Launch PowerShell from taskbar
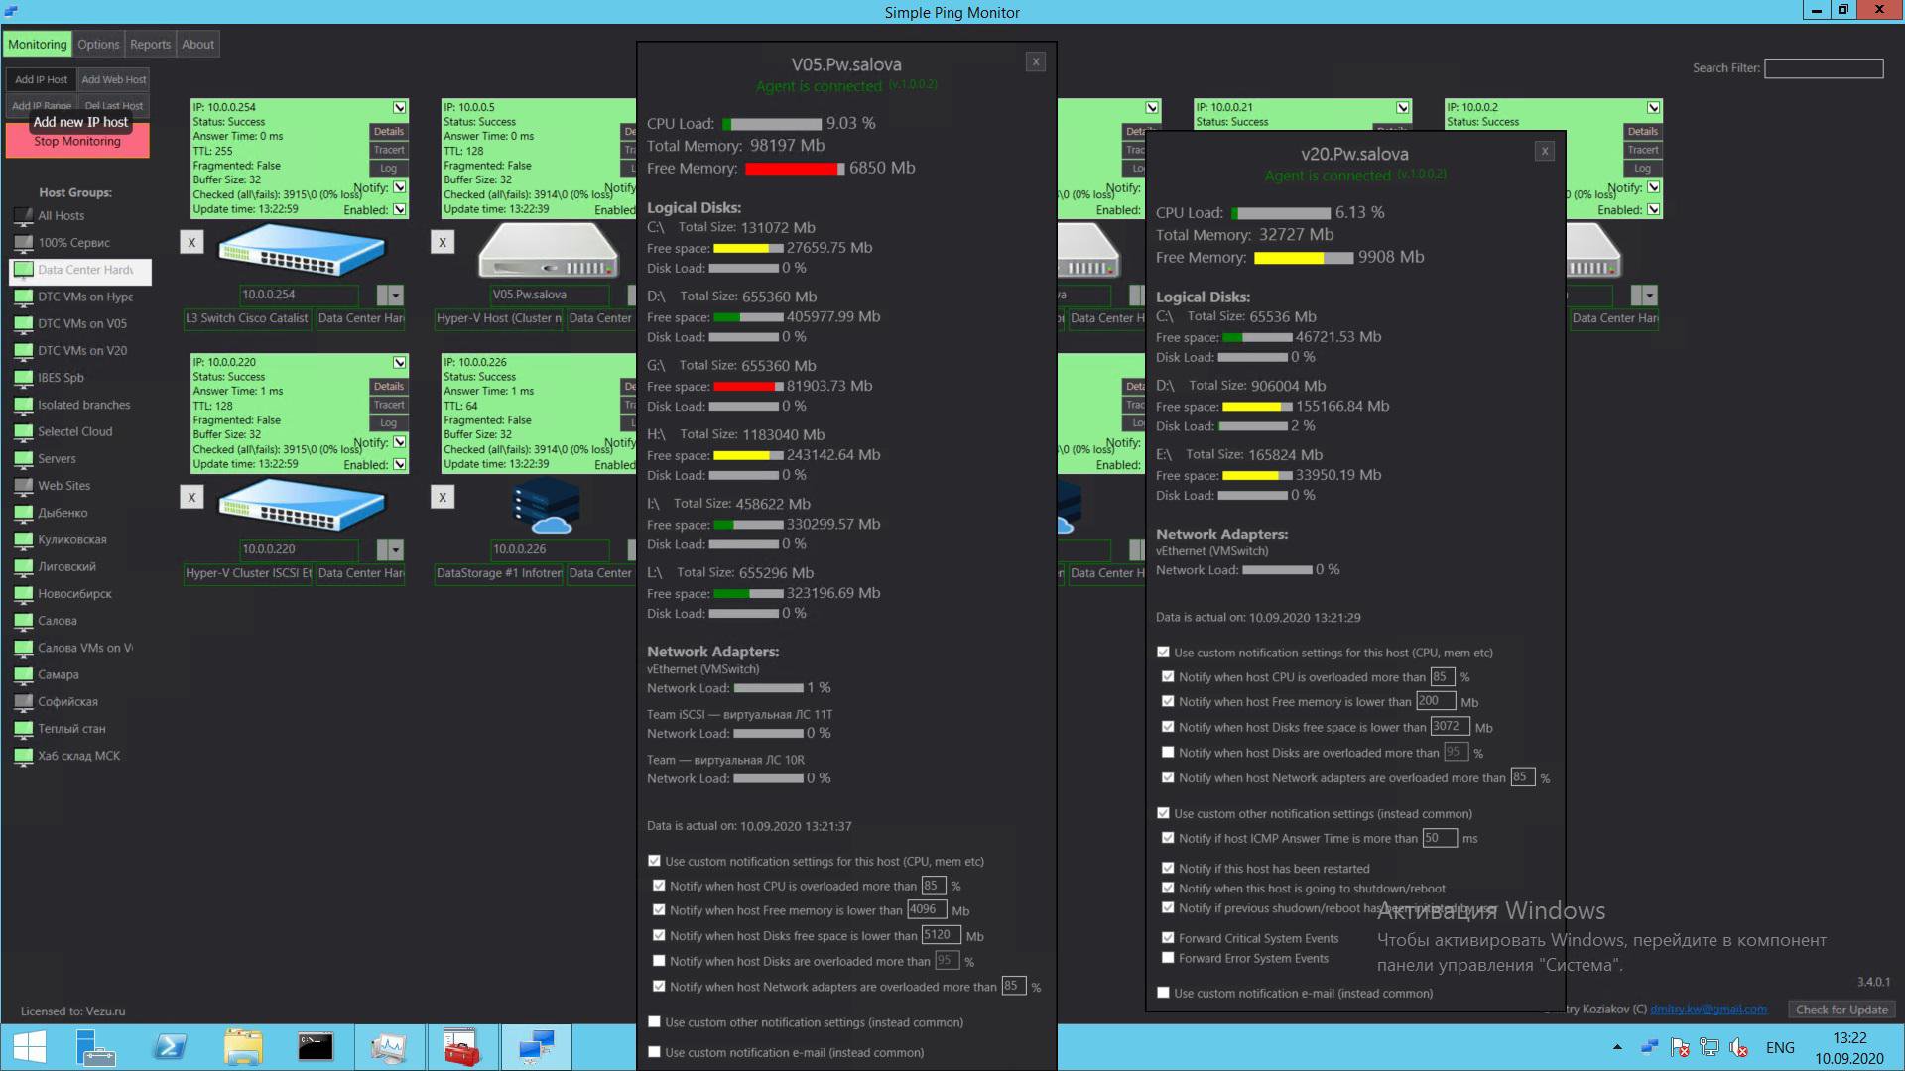This screenshot has width=1905, height=1071. [x=170, y=1047]
